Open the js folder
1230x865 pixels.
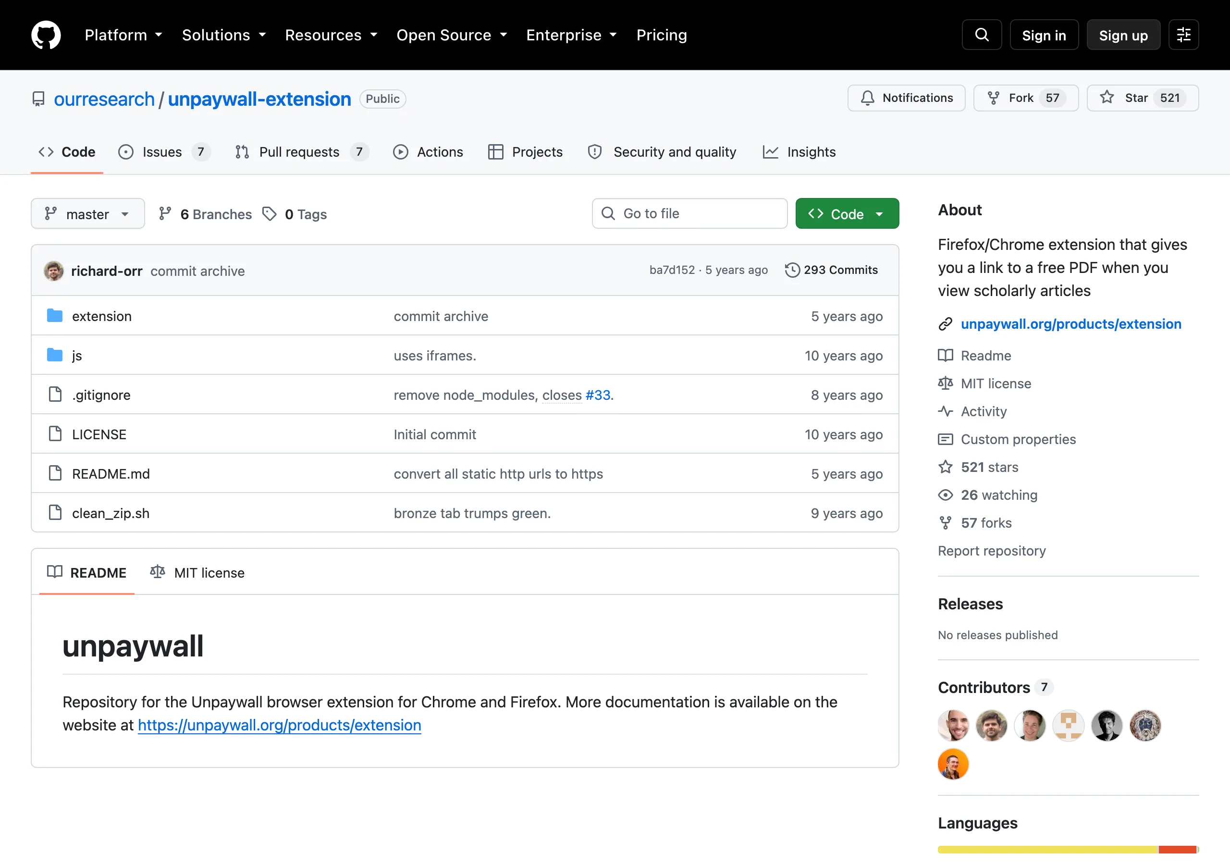click(77, 355)
